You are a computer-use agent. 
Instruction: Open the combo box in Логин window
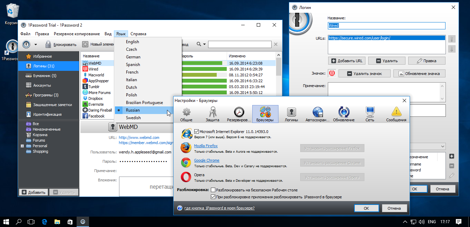point(443,146)
